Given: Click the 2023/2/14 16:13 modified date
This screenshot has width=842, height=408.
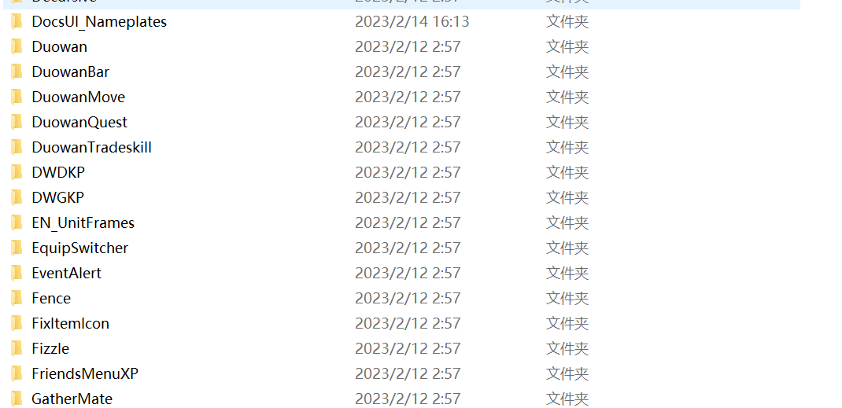Looking at the screenshot, I should [x=412, y=21].
